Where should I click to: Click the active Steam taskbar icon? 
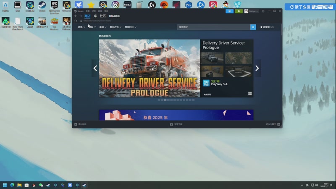tap(84, 185)
